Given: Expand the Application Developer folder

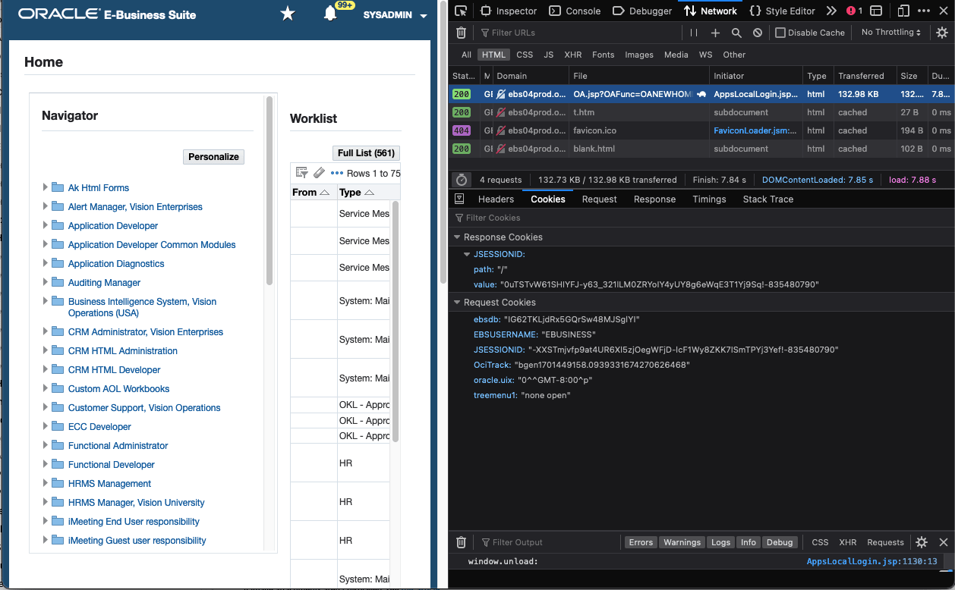Looking at the screenshot, I should (x=46, y=225).
